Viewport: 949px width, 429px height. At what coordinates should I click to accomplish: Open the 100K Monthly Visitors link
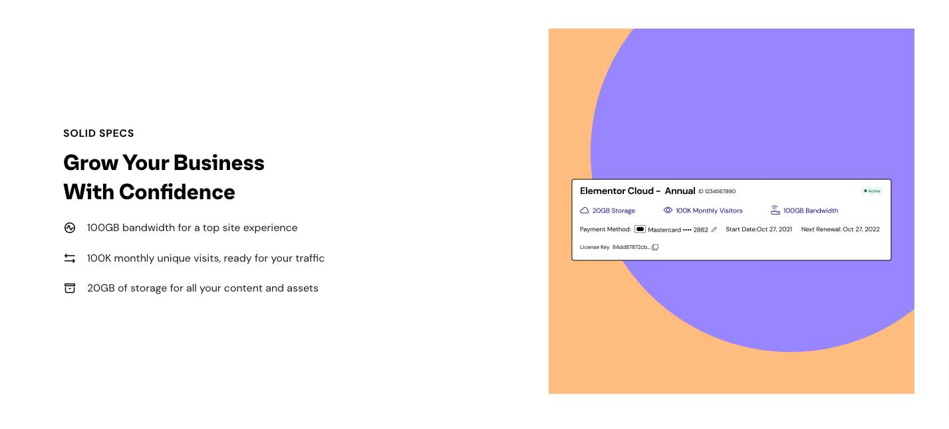(709, 211)
